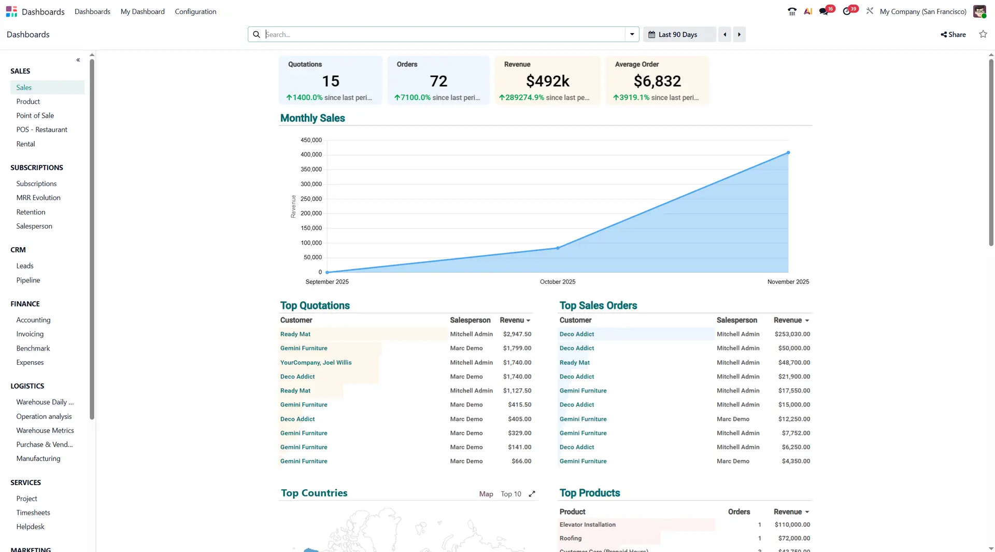995x552 pixels.
Task: Open the activities clock menu
Action: (x=848, y=11)
